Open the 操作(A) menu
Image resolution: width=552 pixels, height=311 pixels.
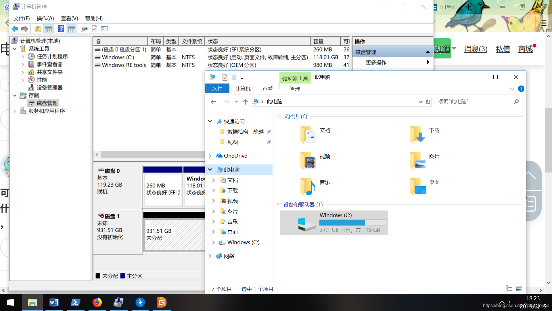pyautogui.click(x=45, y=18)
